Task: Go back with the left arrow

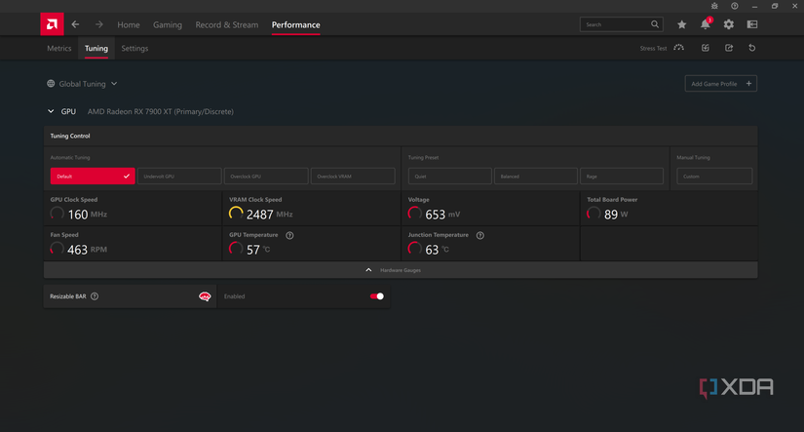Action: (75, 24)
